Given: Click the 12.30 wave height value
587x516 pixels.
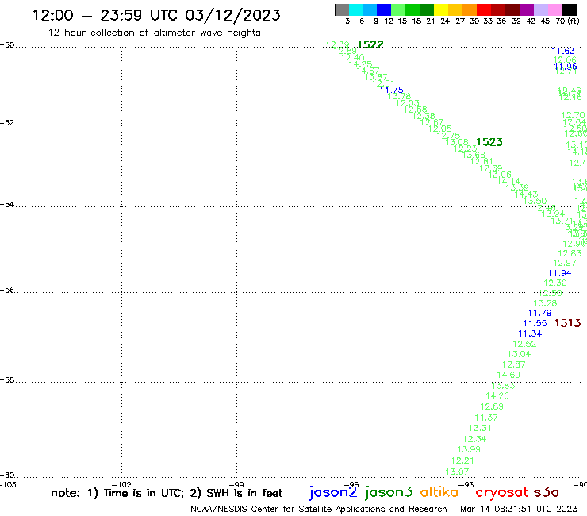Looking at the screenshot, I should (555, 283).
